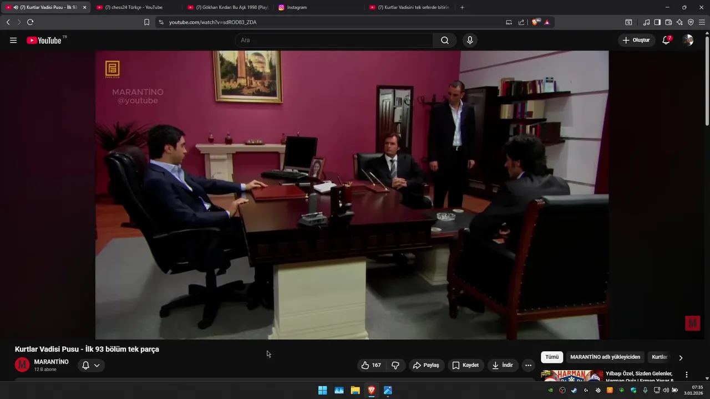Toggle Brave Shields lion icon
This screenshot has width=710, height=399.
coord(535,22)
